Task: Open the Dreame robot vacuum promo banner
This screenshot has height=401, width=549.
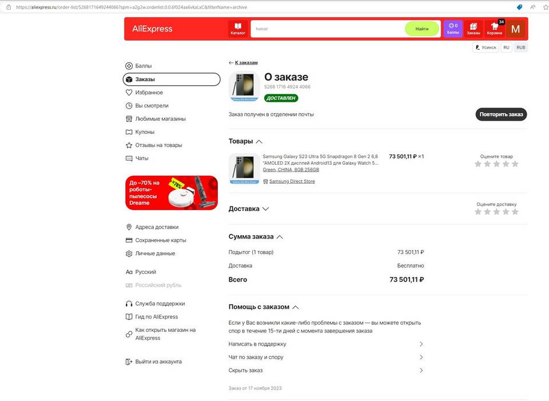Action: tap(172, 193)
